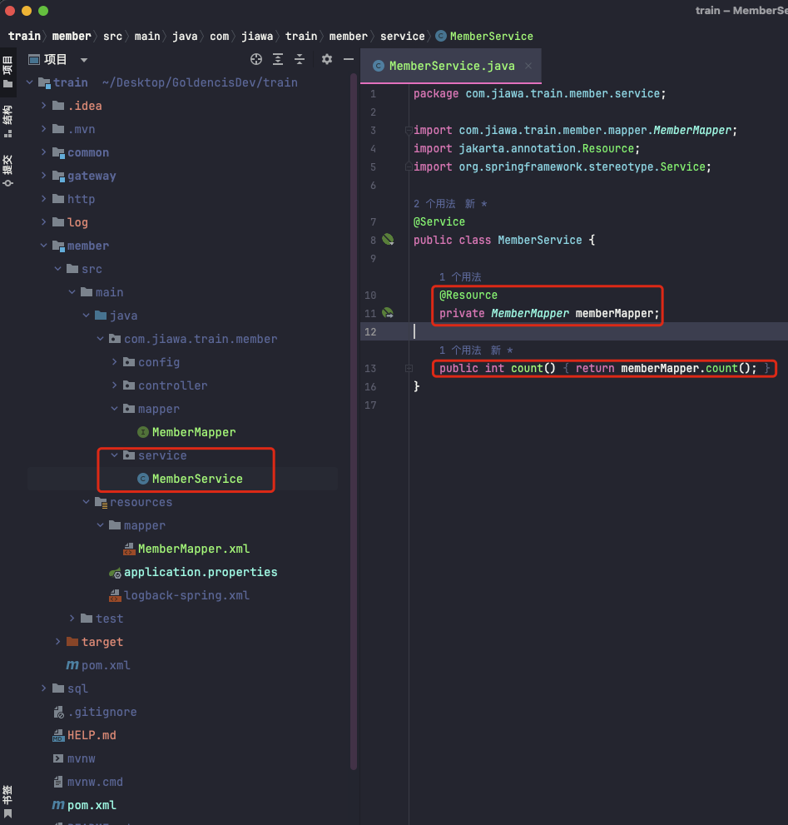
Task: Expand the target folder
Action: (58, 642)
